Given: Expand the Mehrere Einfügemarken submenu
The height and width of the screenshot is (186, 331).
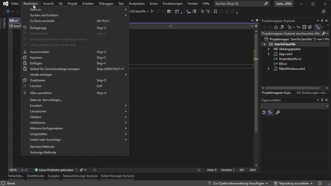Looking at the screenshot, I should point(75,129).
